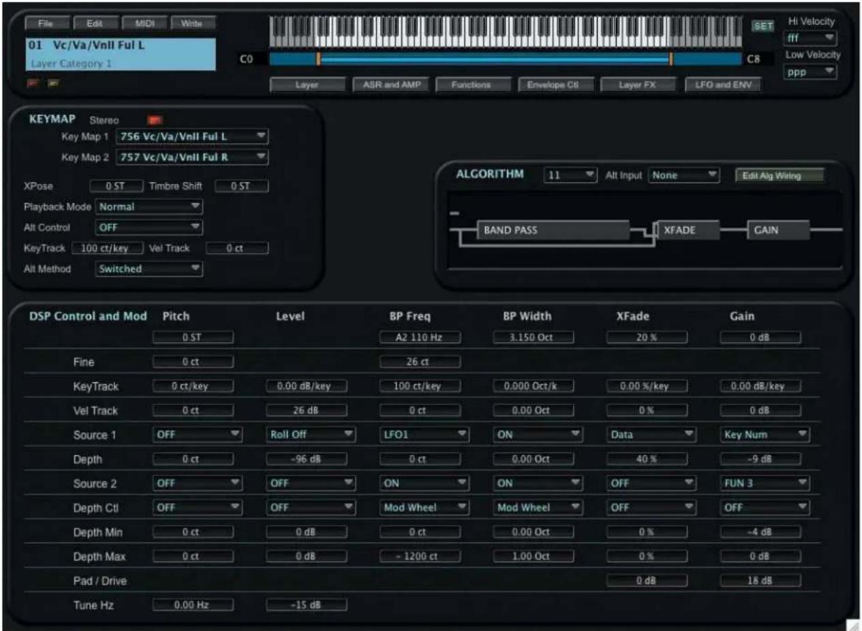862x631 pixels.
Task: Click the XFade 20 % value field
Action: pos(647,337)
